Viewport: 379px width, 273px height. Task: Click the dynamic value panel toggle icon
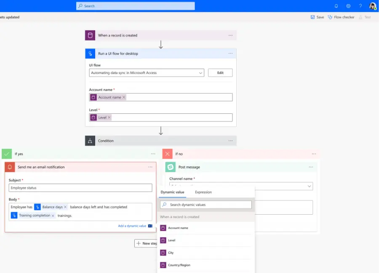tap(150, 226)
